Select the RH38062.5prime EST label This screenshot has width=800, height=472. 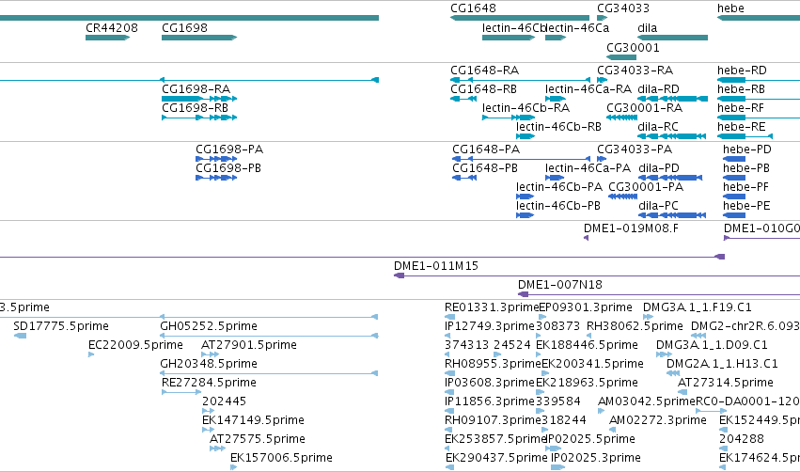635,326
